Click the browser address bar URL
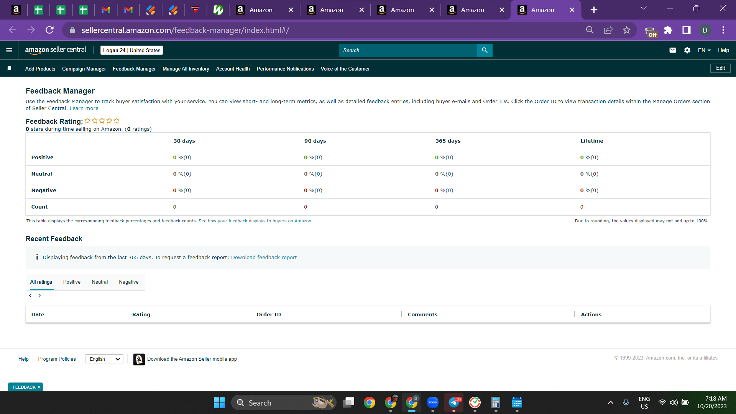Screen dimensions: 736x414 185,30
